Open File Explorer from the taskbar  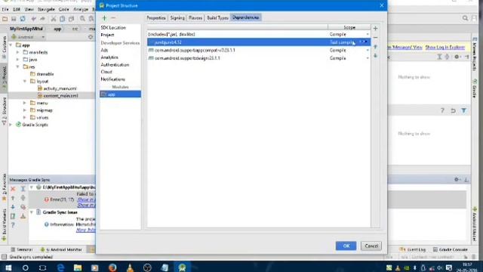click(78, 267)
